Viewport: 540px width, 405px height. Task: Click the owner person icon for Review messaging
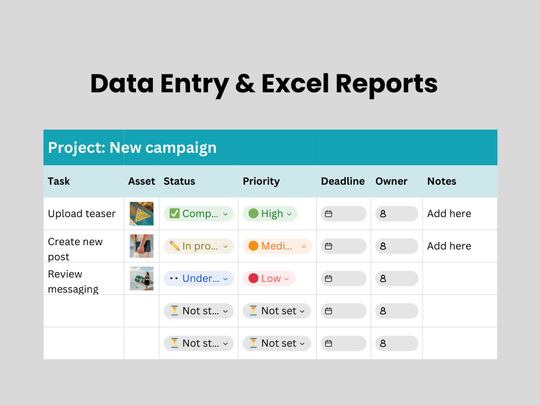383,279
